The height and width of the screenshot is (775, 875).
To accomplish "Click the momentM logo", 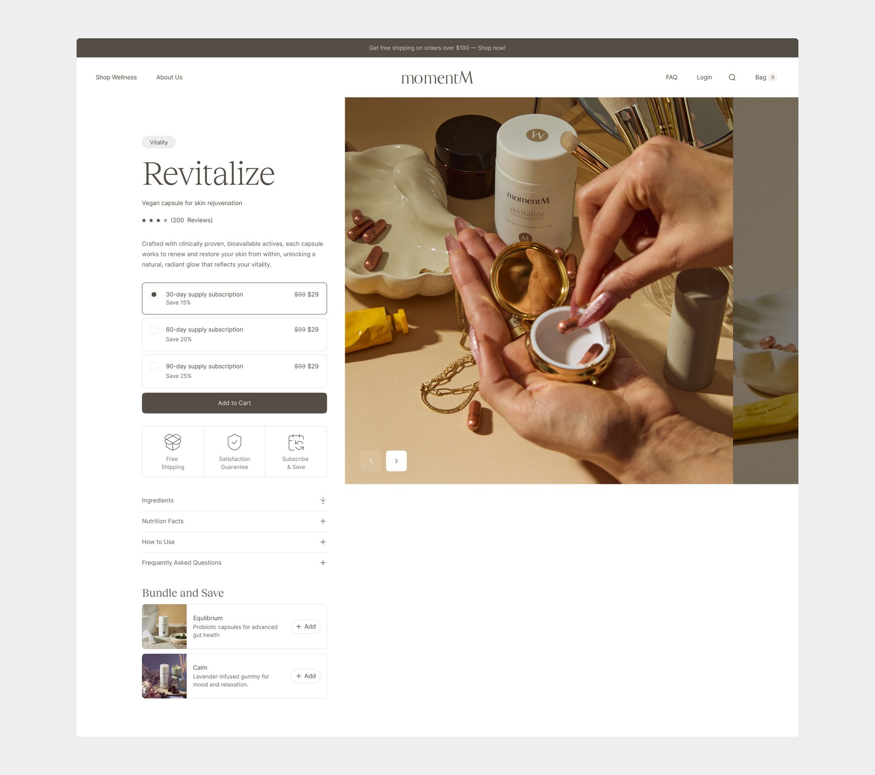I will coord(437,77).
